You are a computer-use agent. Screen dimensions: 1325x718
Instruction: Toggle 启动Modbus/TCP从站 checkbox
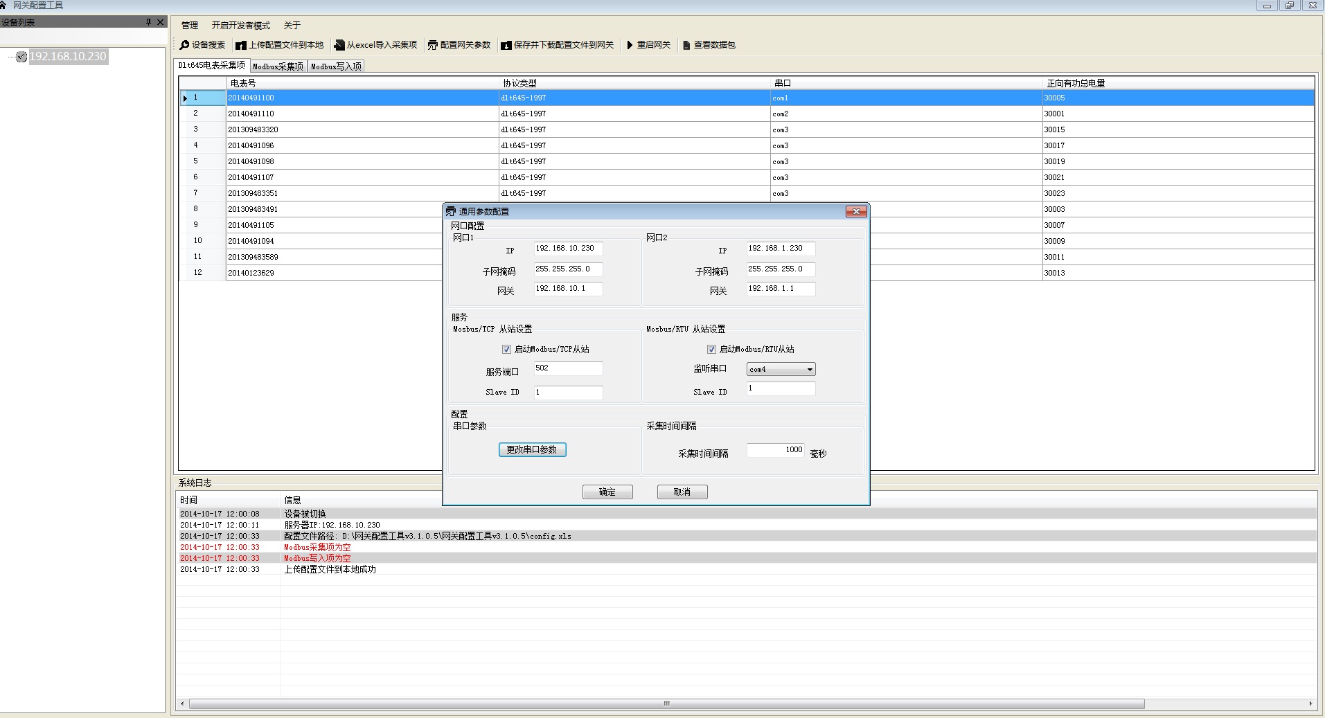(x=506, y=350)
